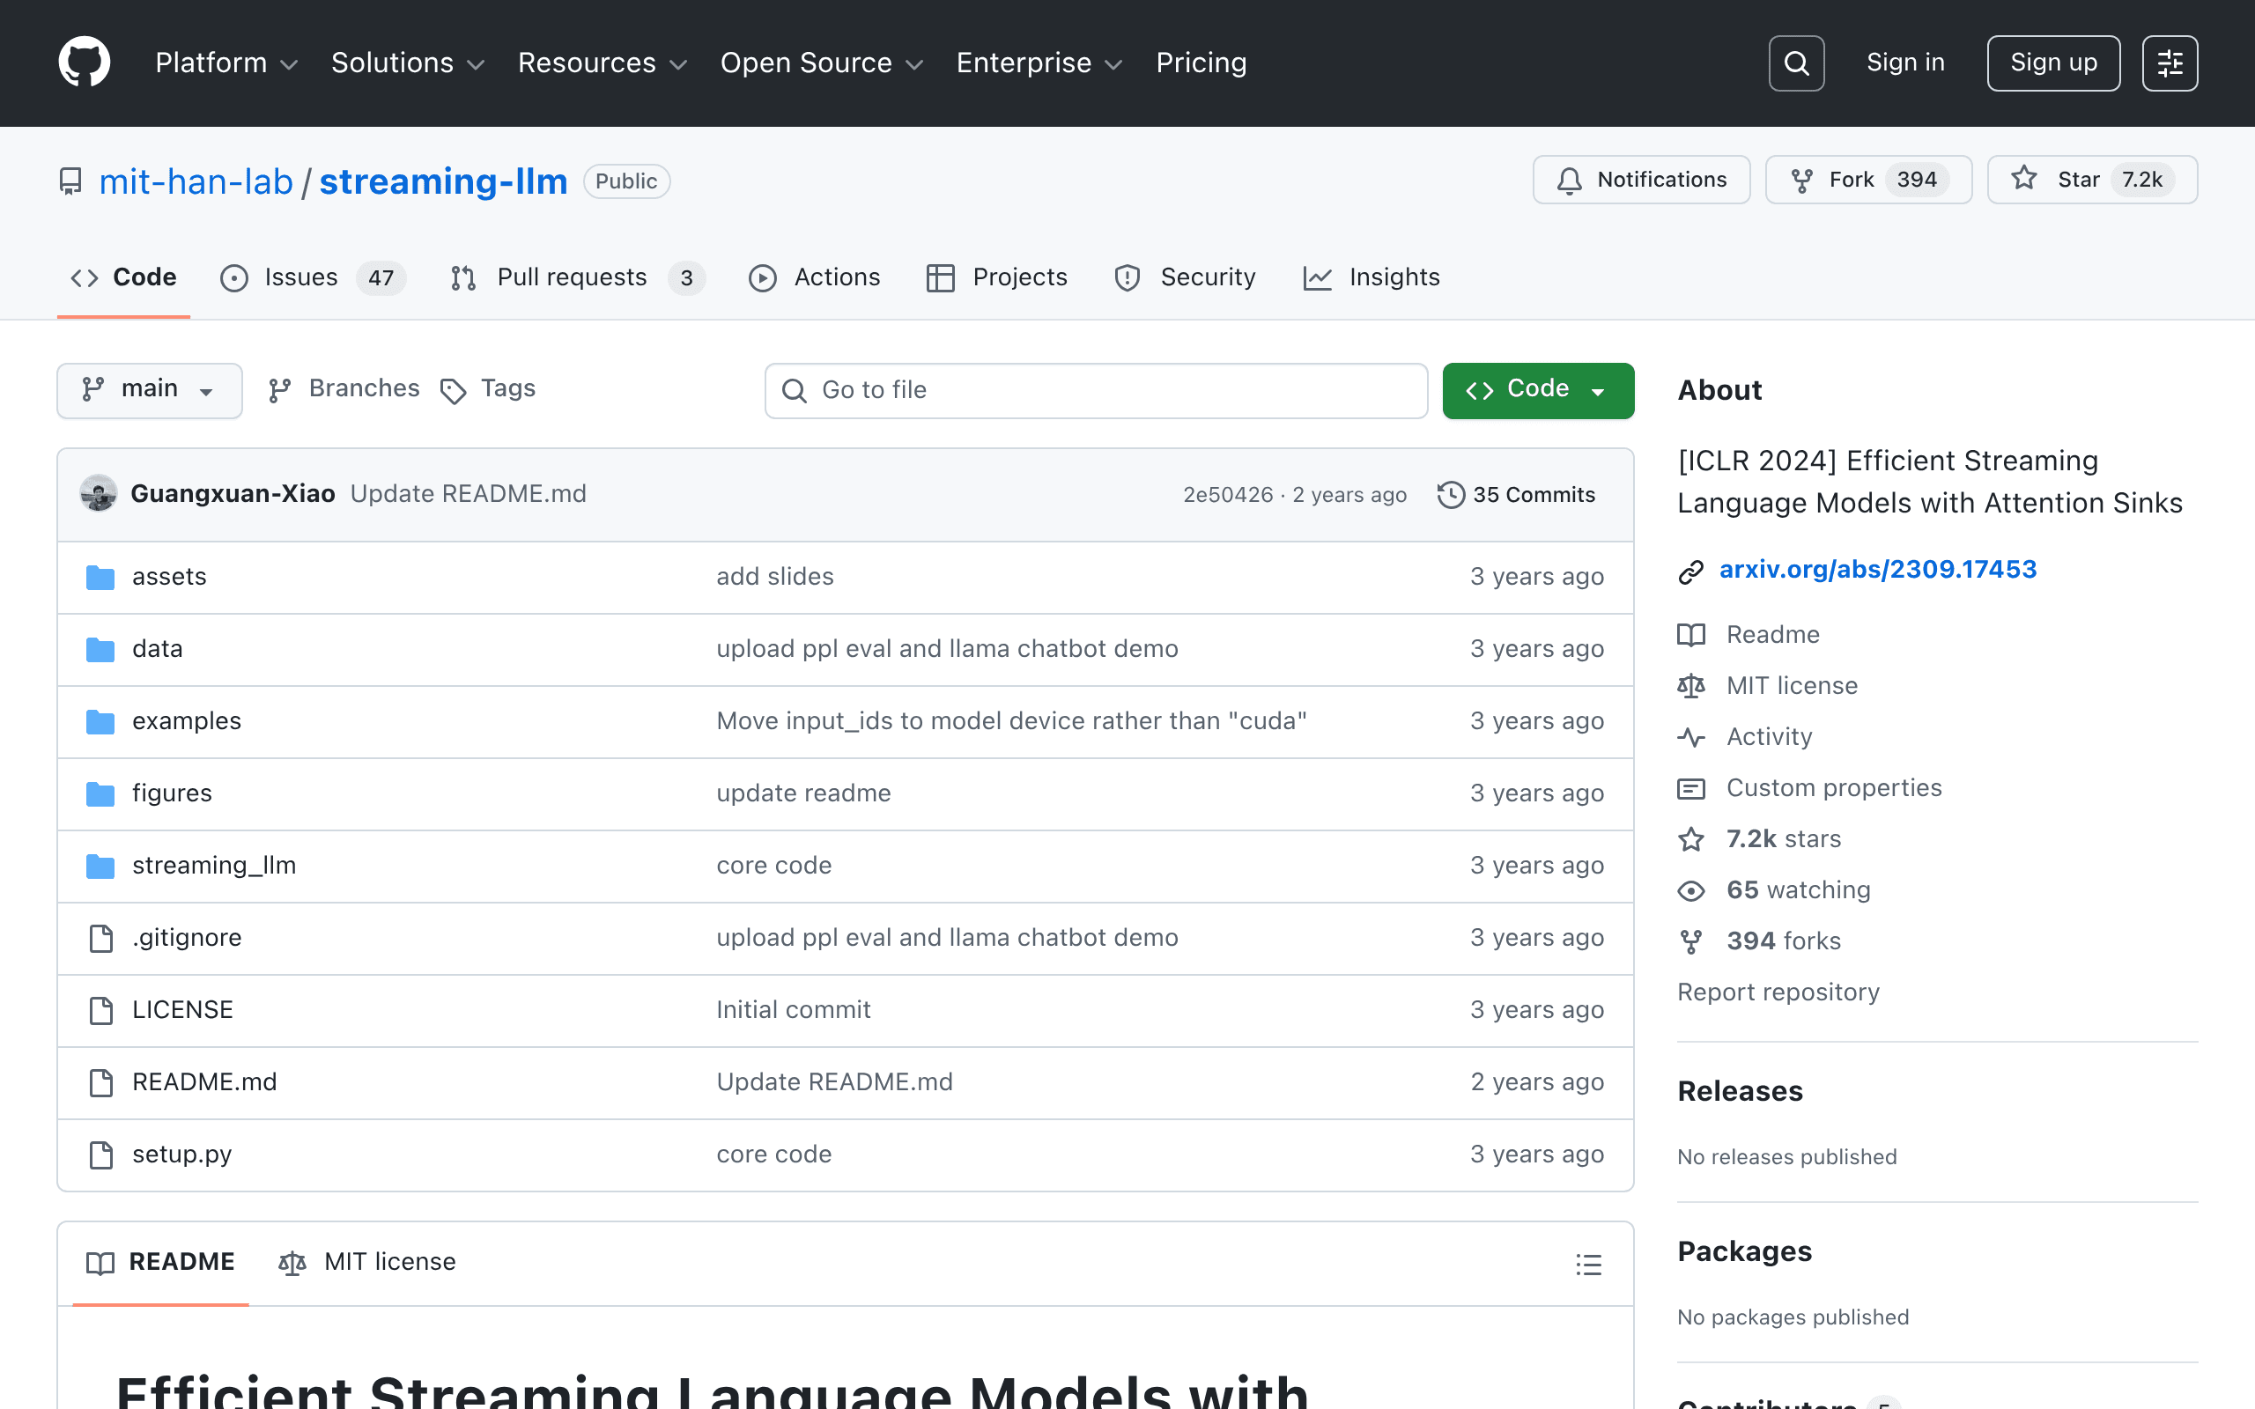
Task: View all Branches
Action: [344, 389]
